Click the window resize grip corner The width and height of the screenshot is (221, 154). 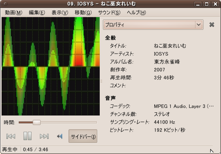click(x=211, y=151)
